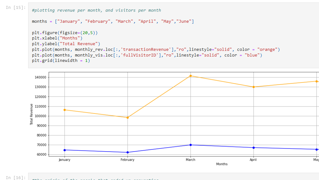Click the orange data point for April
This screenshot has height=180, width=319.
click(253, 87)
